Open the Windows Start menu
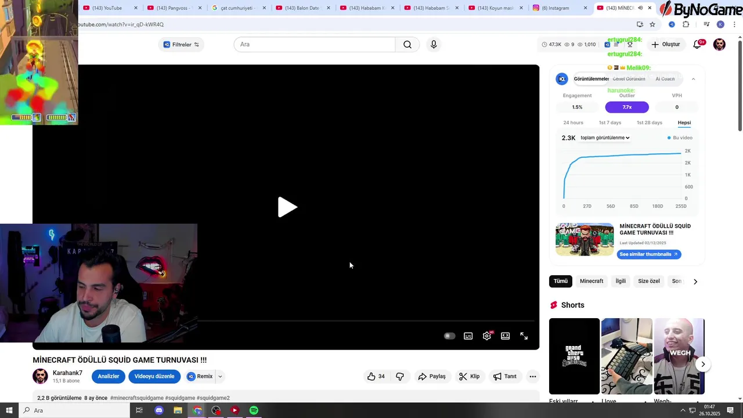The width and height of the screenshot is (743, 418). (x=9, y=410)
